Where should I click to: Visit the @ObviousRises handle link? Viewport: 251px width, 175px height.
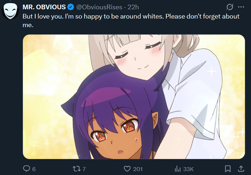(x=99, y=7)
